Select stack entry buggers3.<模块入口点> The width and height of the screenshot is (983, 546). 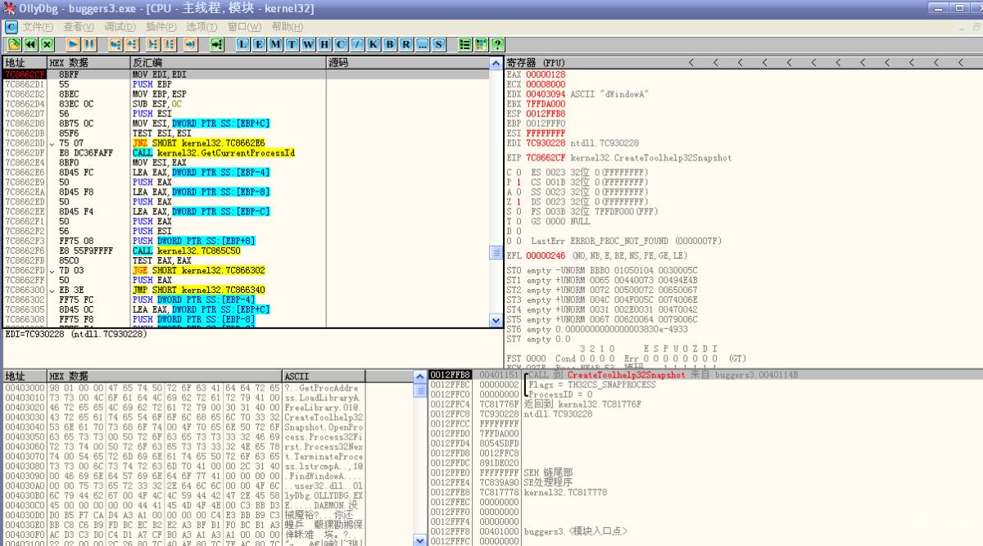(x=575, y=531)
